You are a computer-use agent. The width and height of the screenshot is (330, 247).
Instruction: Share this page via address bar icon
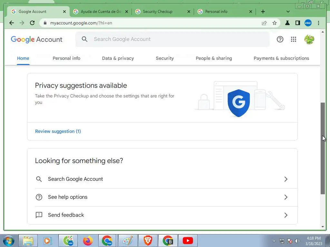(264, 23)
